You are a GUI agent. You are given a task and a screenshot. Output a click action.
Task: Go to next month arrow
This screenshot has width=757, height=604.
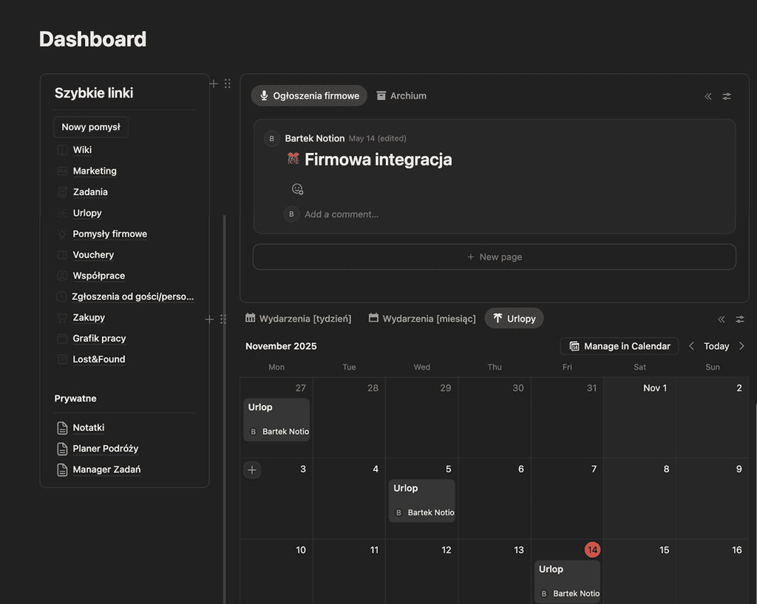741,346
